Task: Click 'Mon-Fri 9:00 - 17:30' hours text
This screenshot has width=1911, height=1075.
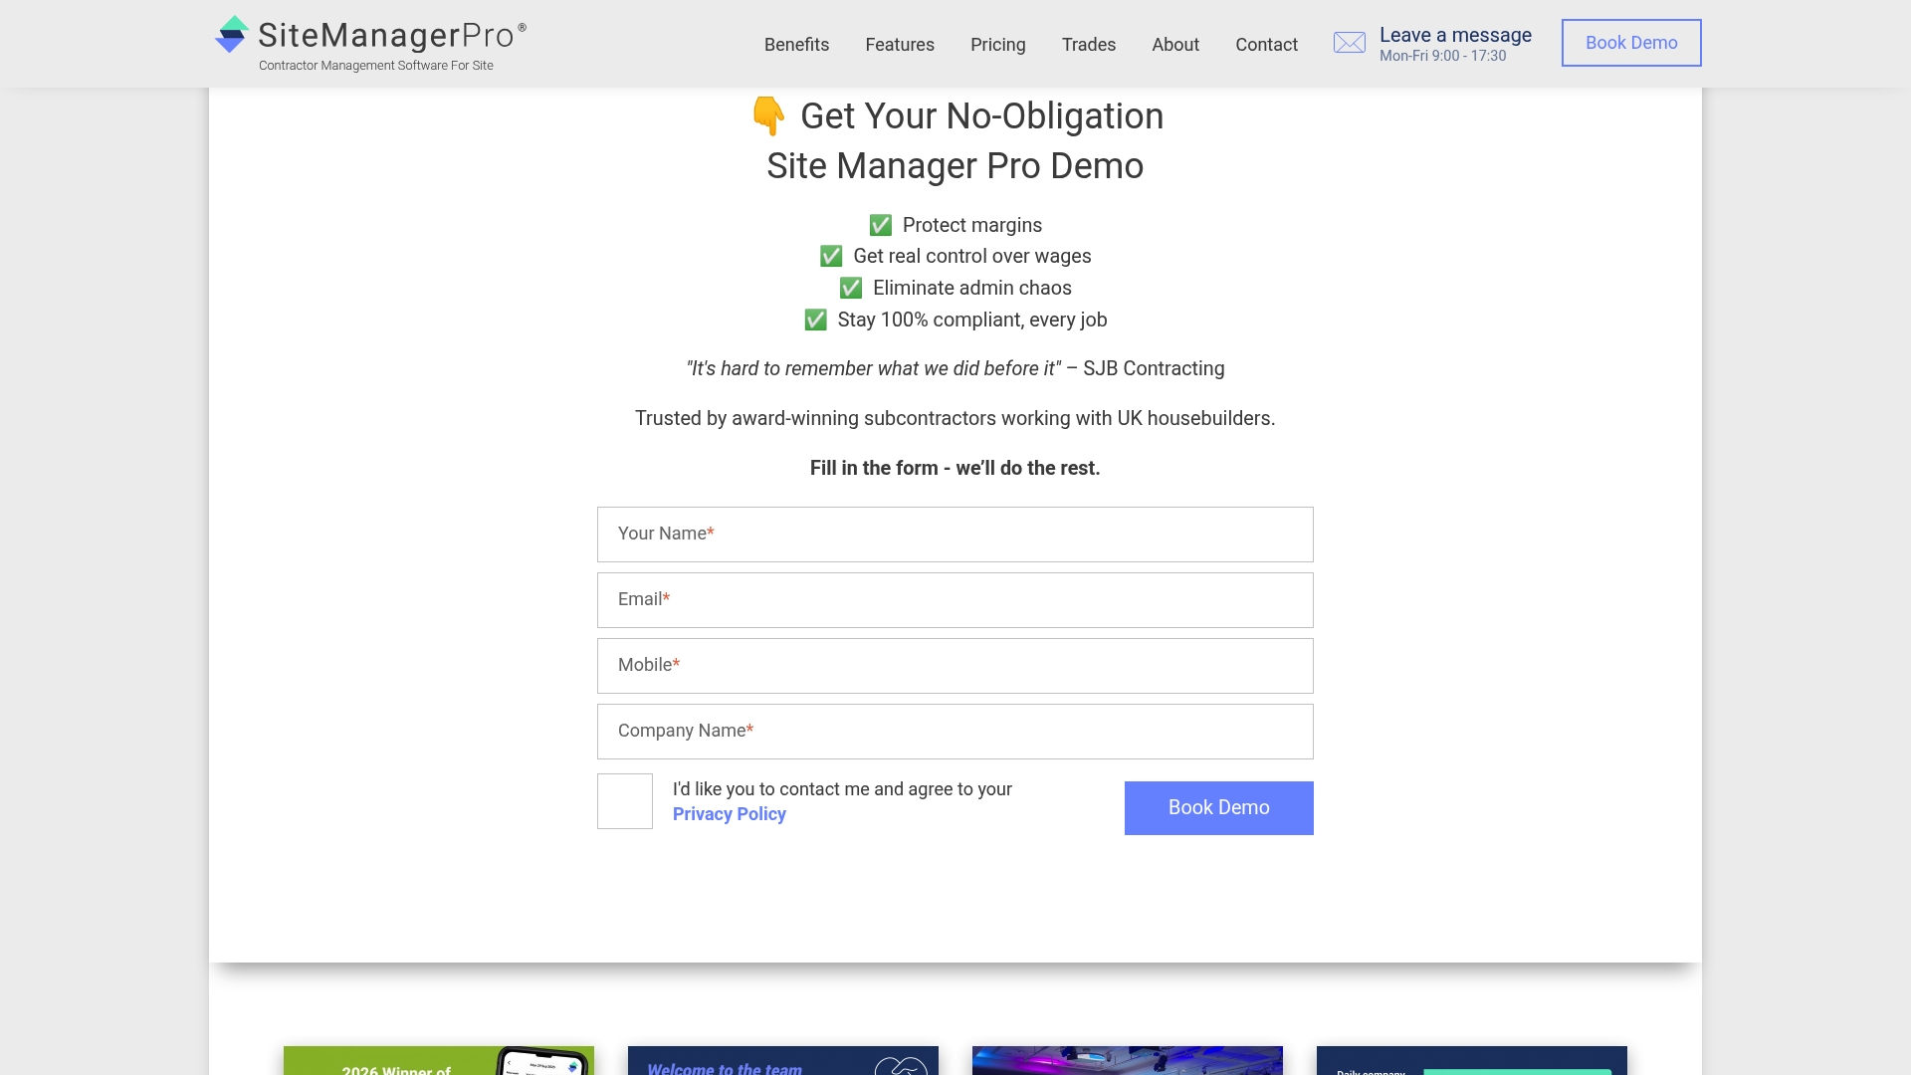Action: pyautogui.click(x=1443, y=56)
